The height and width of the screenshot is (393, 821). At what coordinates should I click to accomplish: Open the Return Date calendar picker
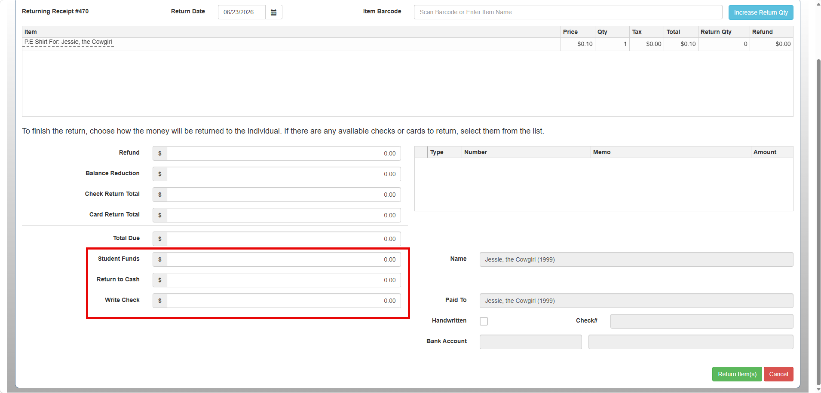(273, 12)
